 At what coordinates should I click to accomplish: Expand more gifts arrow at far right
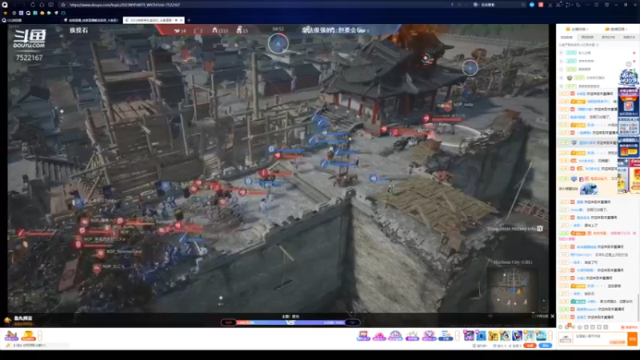550,336
